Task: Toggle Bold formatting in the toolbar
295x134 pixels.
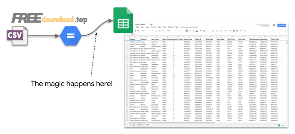Action: click(x=187, y=31)
